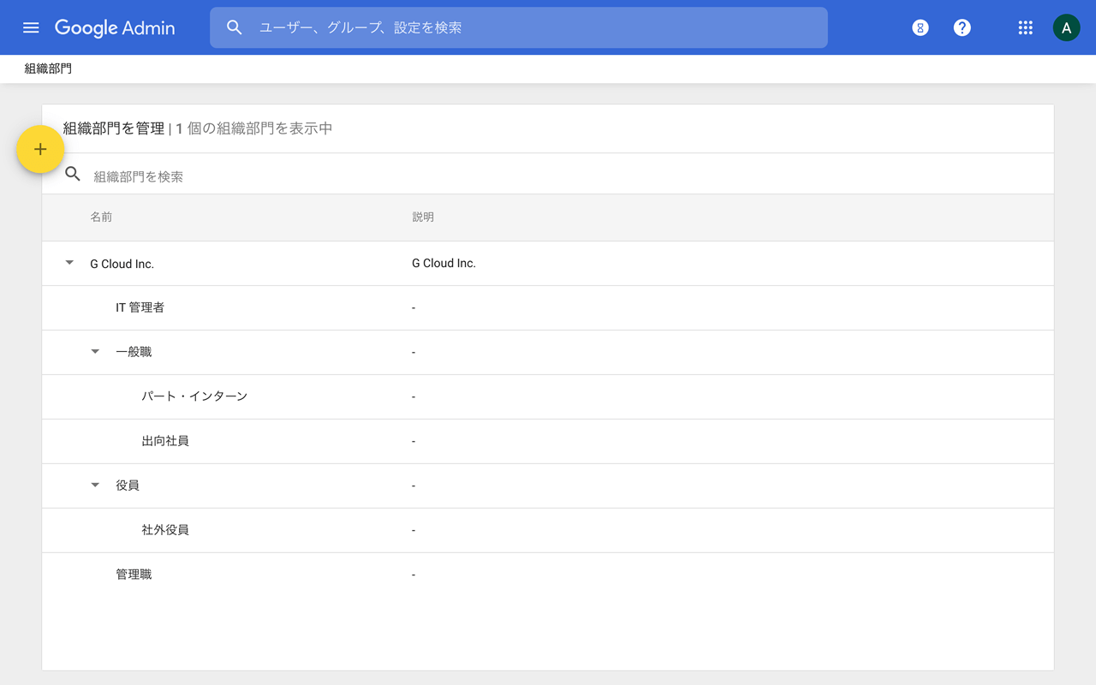Image resolution: width=1096 pixels, height=685 pixels.
Task: Open the Google apps grid launcher
Action: click(1025, 27)
